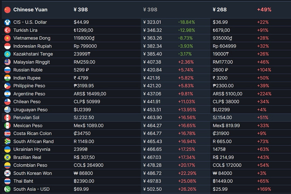Screen dimensions: 291x194
Task: Select the Chinese Yuan header label
Action: click(x=30, y=10)
